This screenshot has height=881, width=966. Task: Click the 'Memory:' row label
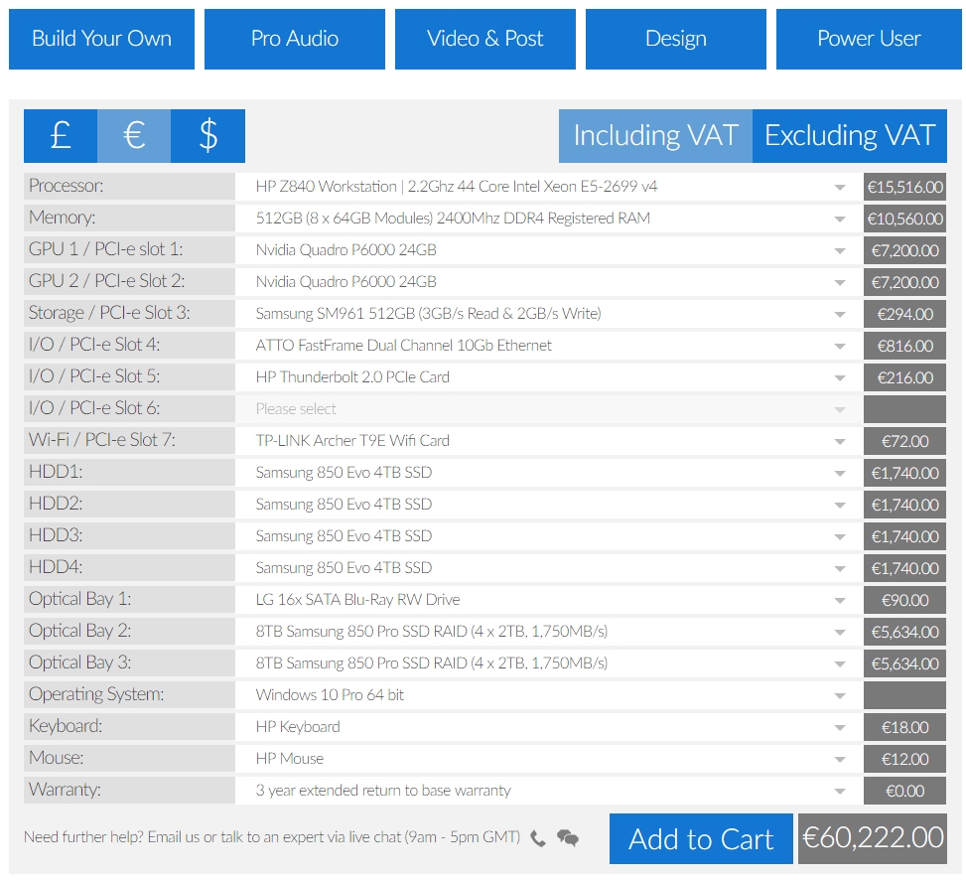click(129, 219)
